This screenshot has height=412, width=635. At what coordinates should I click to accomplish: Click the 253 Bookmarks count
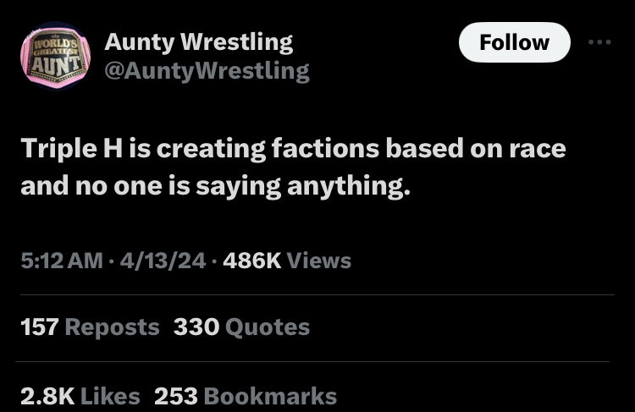[175, 395]
